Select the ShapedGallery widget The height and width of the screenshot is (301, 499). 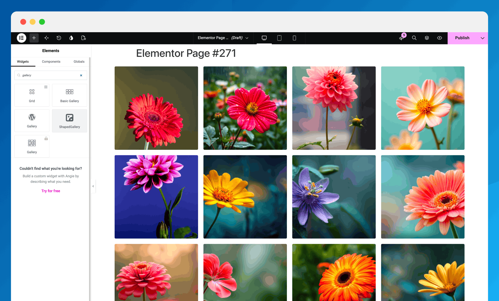click(x=70, y=121)
